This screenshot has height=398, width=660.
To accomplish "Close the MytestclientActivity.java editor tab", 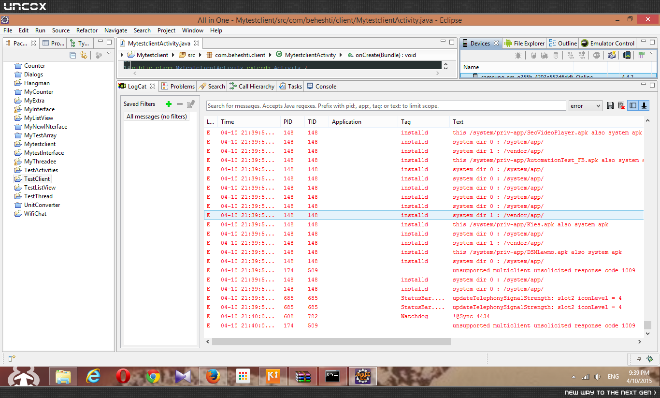I will (x=197, y=44).
